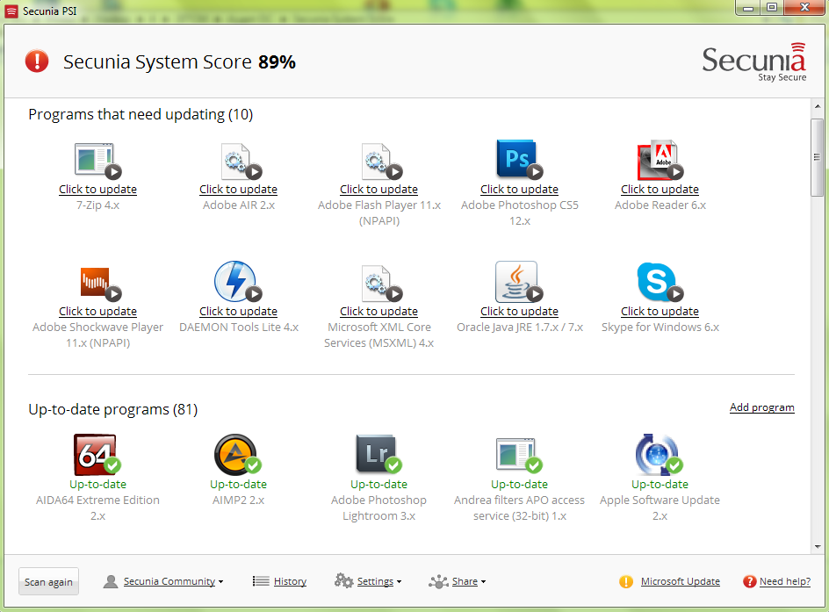Click the Secunia PSI title bar icon

click(11, 11)
